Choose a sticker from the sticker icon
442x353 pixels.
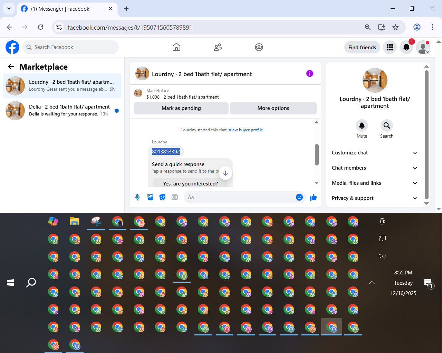pos(162,197)
